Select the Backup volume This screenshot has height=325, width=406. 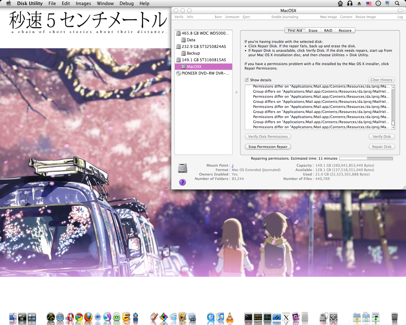[203, 53]
